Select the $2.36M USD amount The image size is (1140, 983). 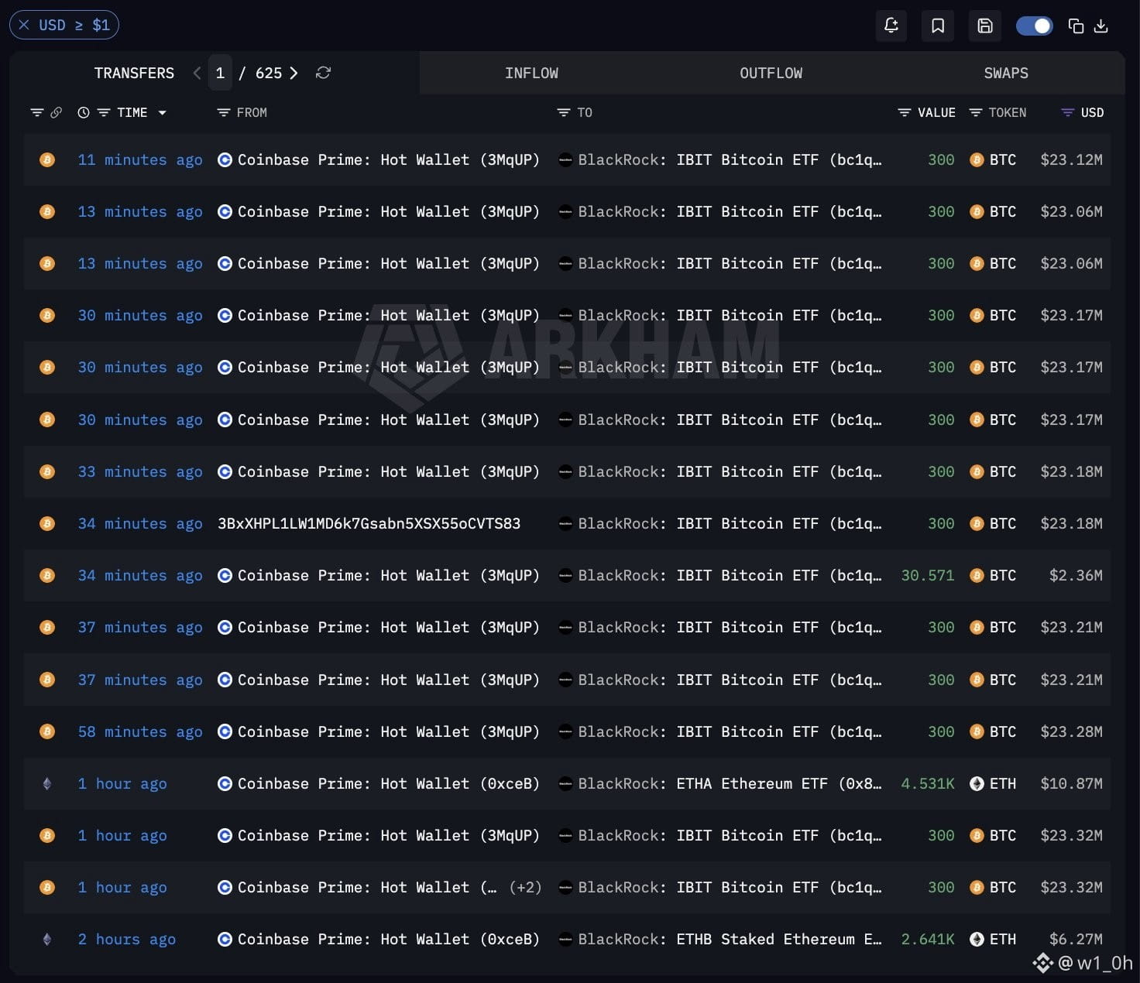click(1076, 576)
